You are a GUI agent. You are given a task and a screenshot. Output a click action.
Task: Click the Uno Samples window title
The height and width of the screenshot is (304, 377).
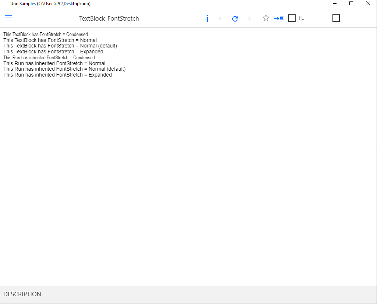50,4
